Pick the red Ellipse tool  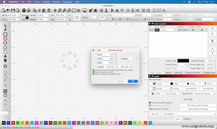click(x=5, y=39)
